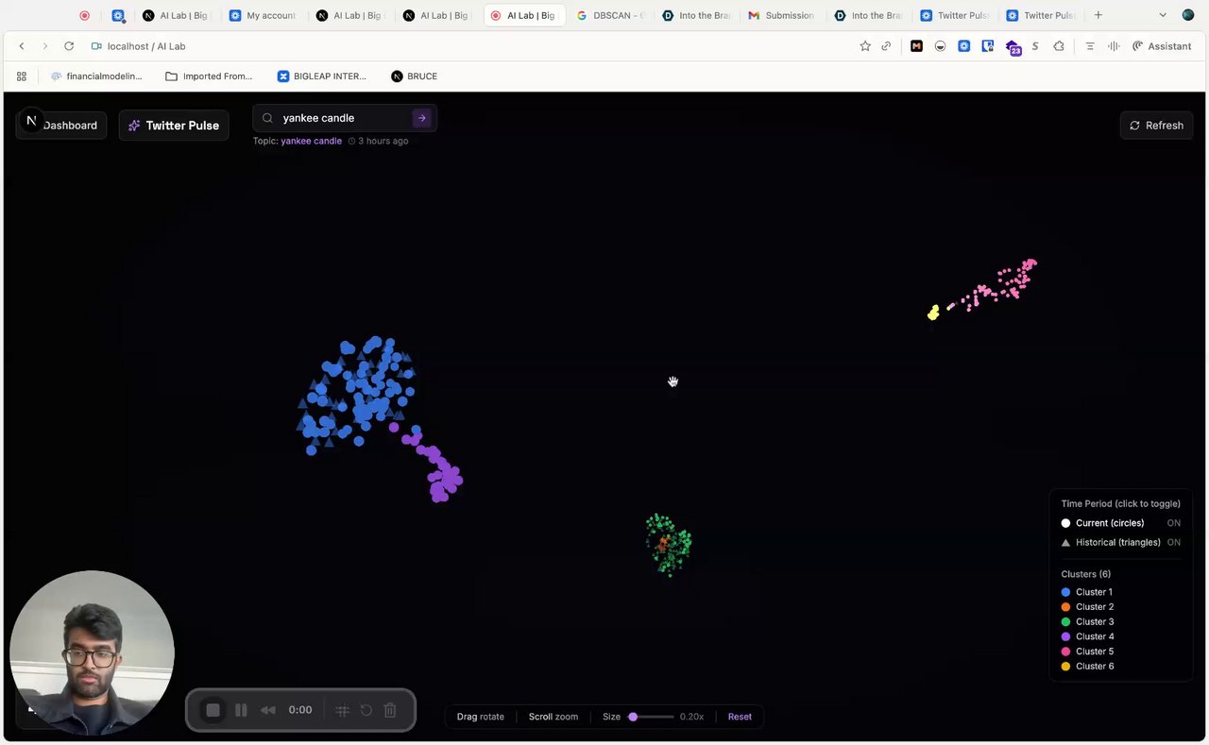Viewport: 1209px width, 745px height.
Task: Pause the screen recording
Action: 241,710
